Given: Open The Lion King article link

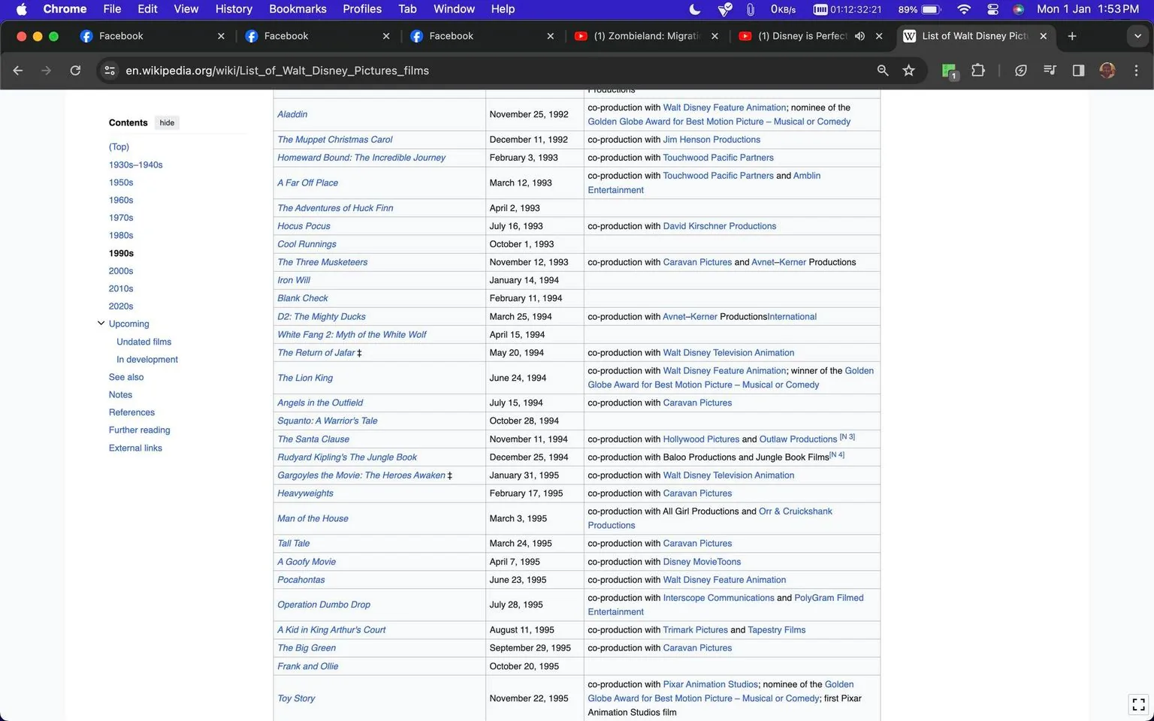Looking at the screenshot, I should (x=305, y=377).
